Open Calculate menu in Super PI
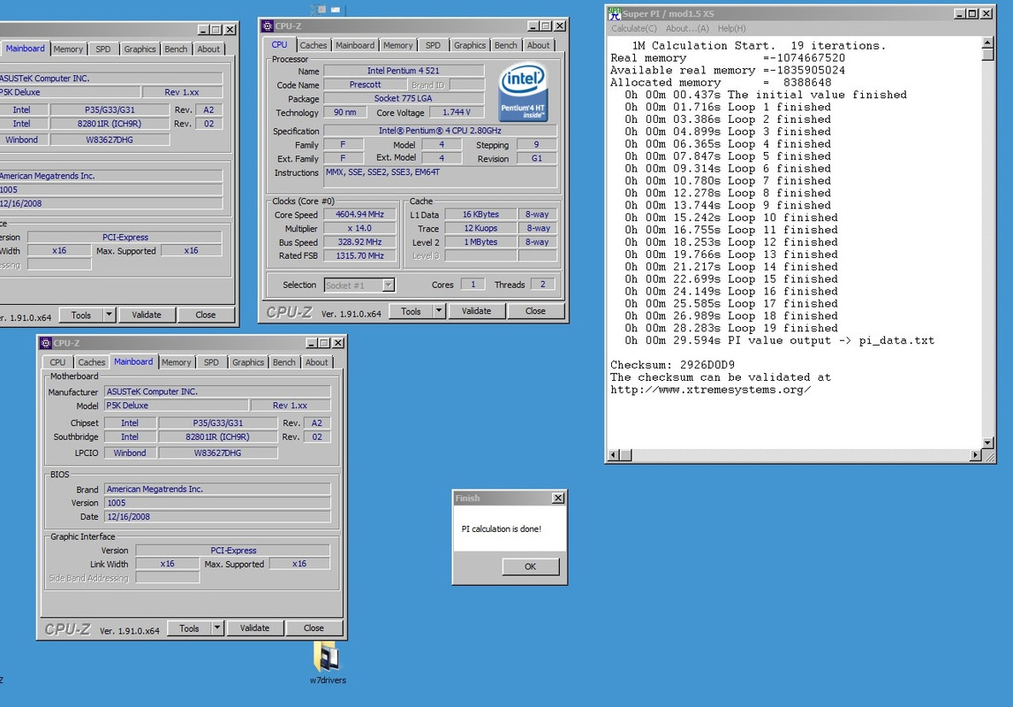The image size is (1013, 707). tap(634, 28)
